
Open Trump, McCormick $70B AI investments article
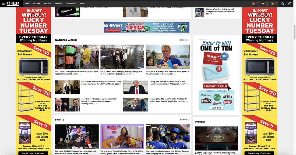tap(168, 83)
